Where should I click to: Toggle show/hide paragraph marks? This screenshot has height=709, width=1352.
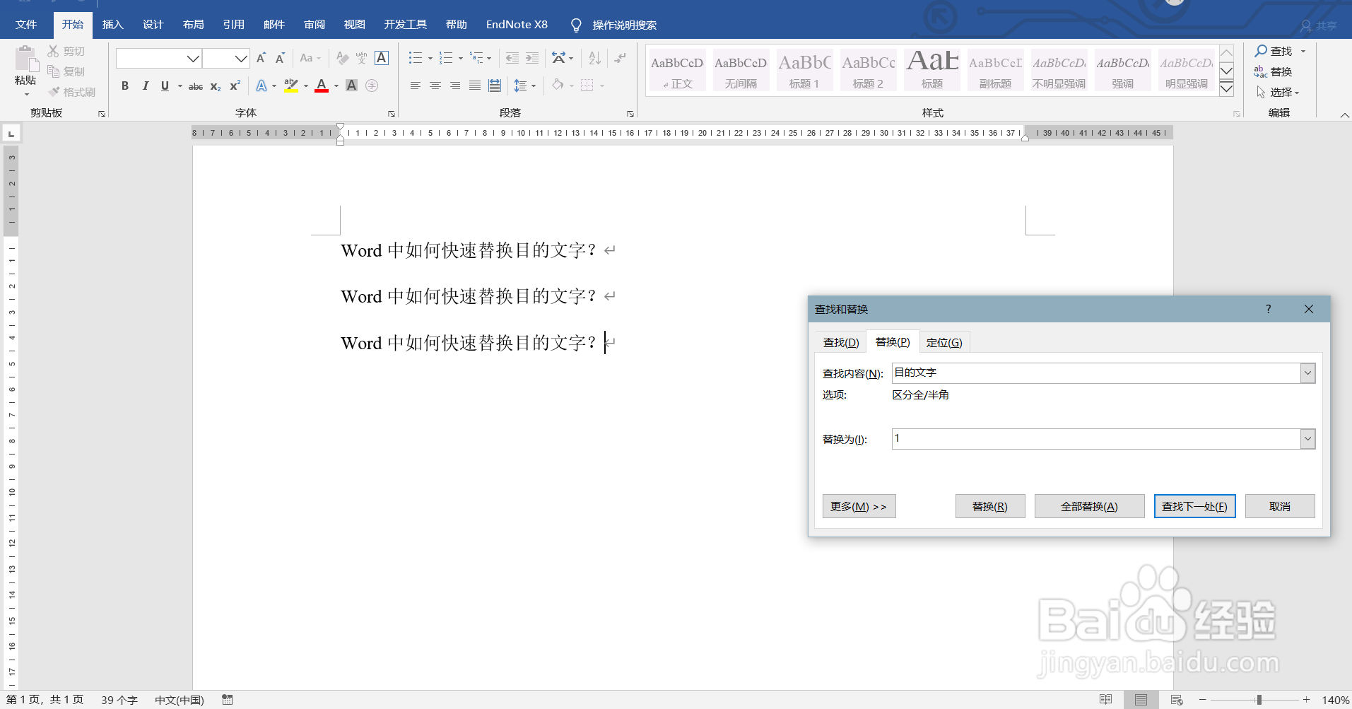point(620,58)
